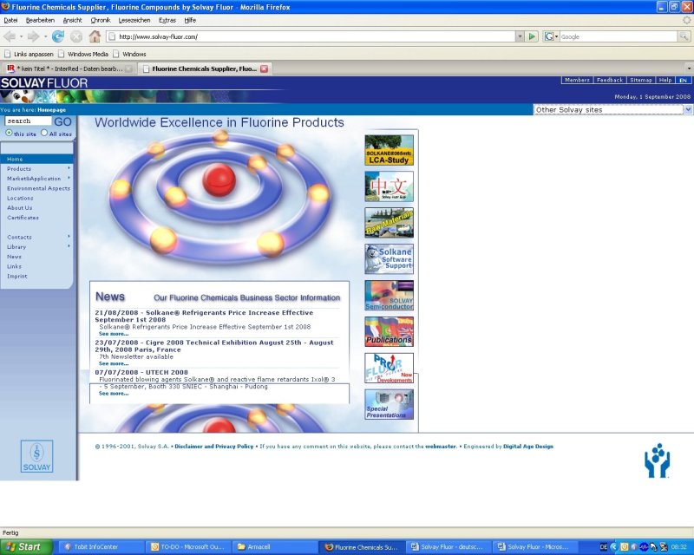Open the Solkane Software Support banner
694x555 pixels.
[389, 259]
